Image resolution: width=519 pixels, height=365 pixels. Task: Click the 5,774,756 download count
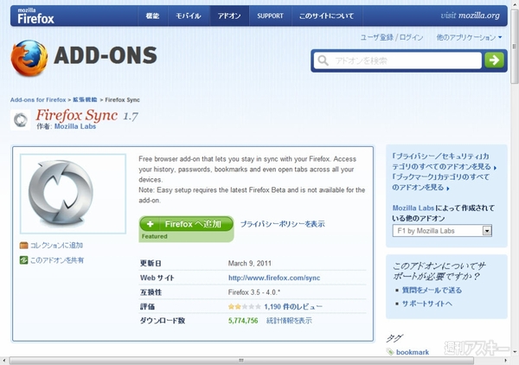[243, 321]
